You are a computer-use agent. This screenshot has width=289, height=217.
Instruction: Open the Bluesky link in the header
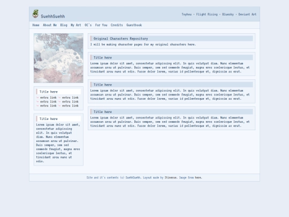point(228,14)
